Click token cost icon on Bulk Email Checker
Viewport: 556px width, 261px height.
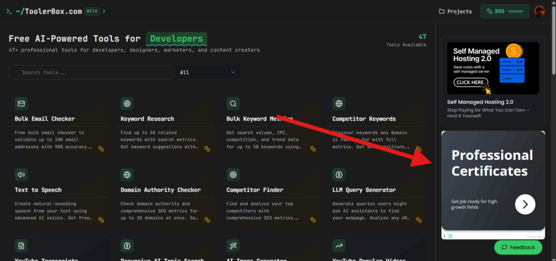tap(101, 149)
